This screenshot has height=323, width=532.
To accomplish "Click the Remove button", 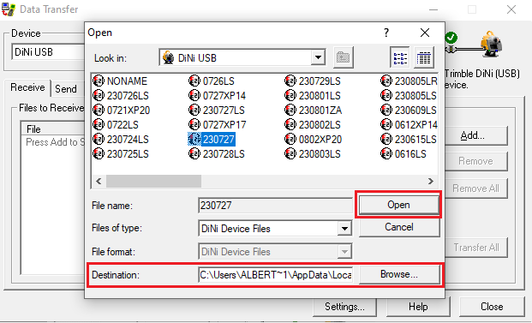I will pos(476,161).
